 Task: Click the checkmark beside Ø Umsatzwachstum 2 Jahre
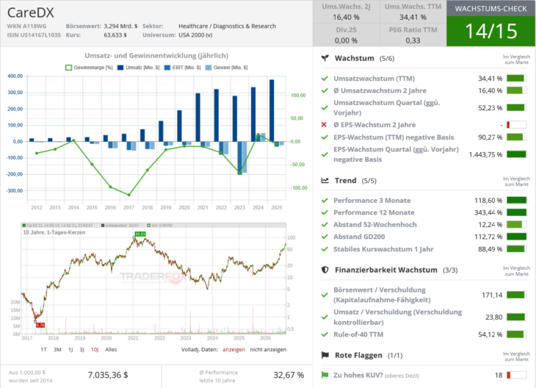coord(325,90)
